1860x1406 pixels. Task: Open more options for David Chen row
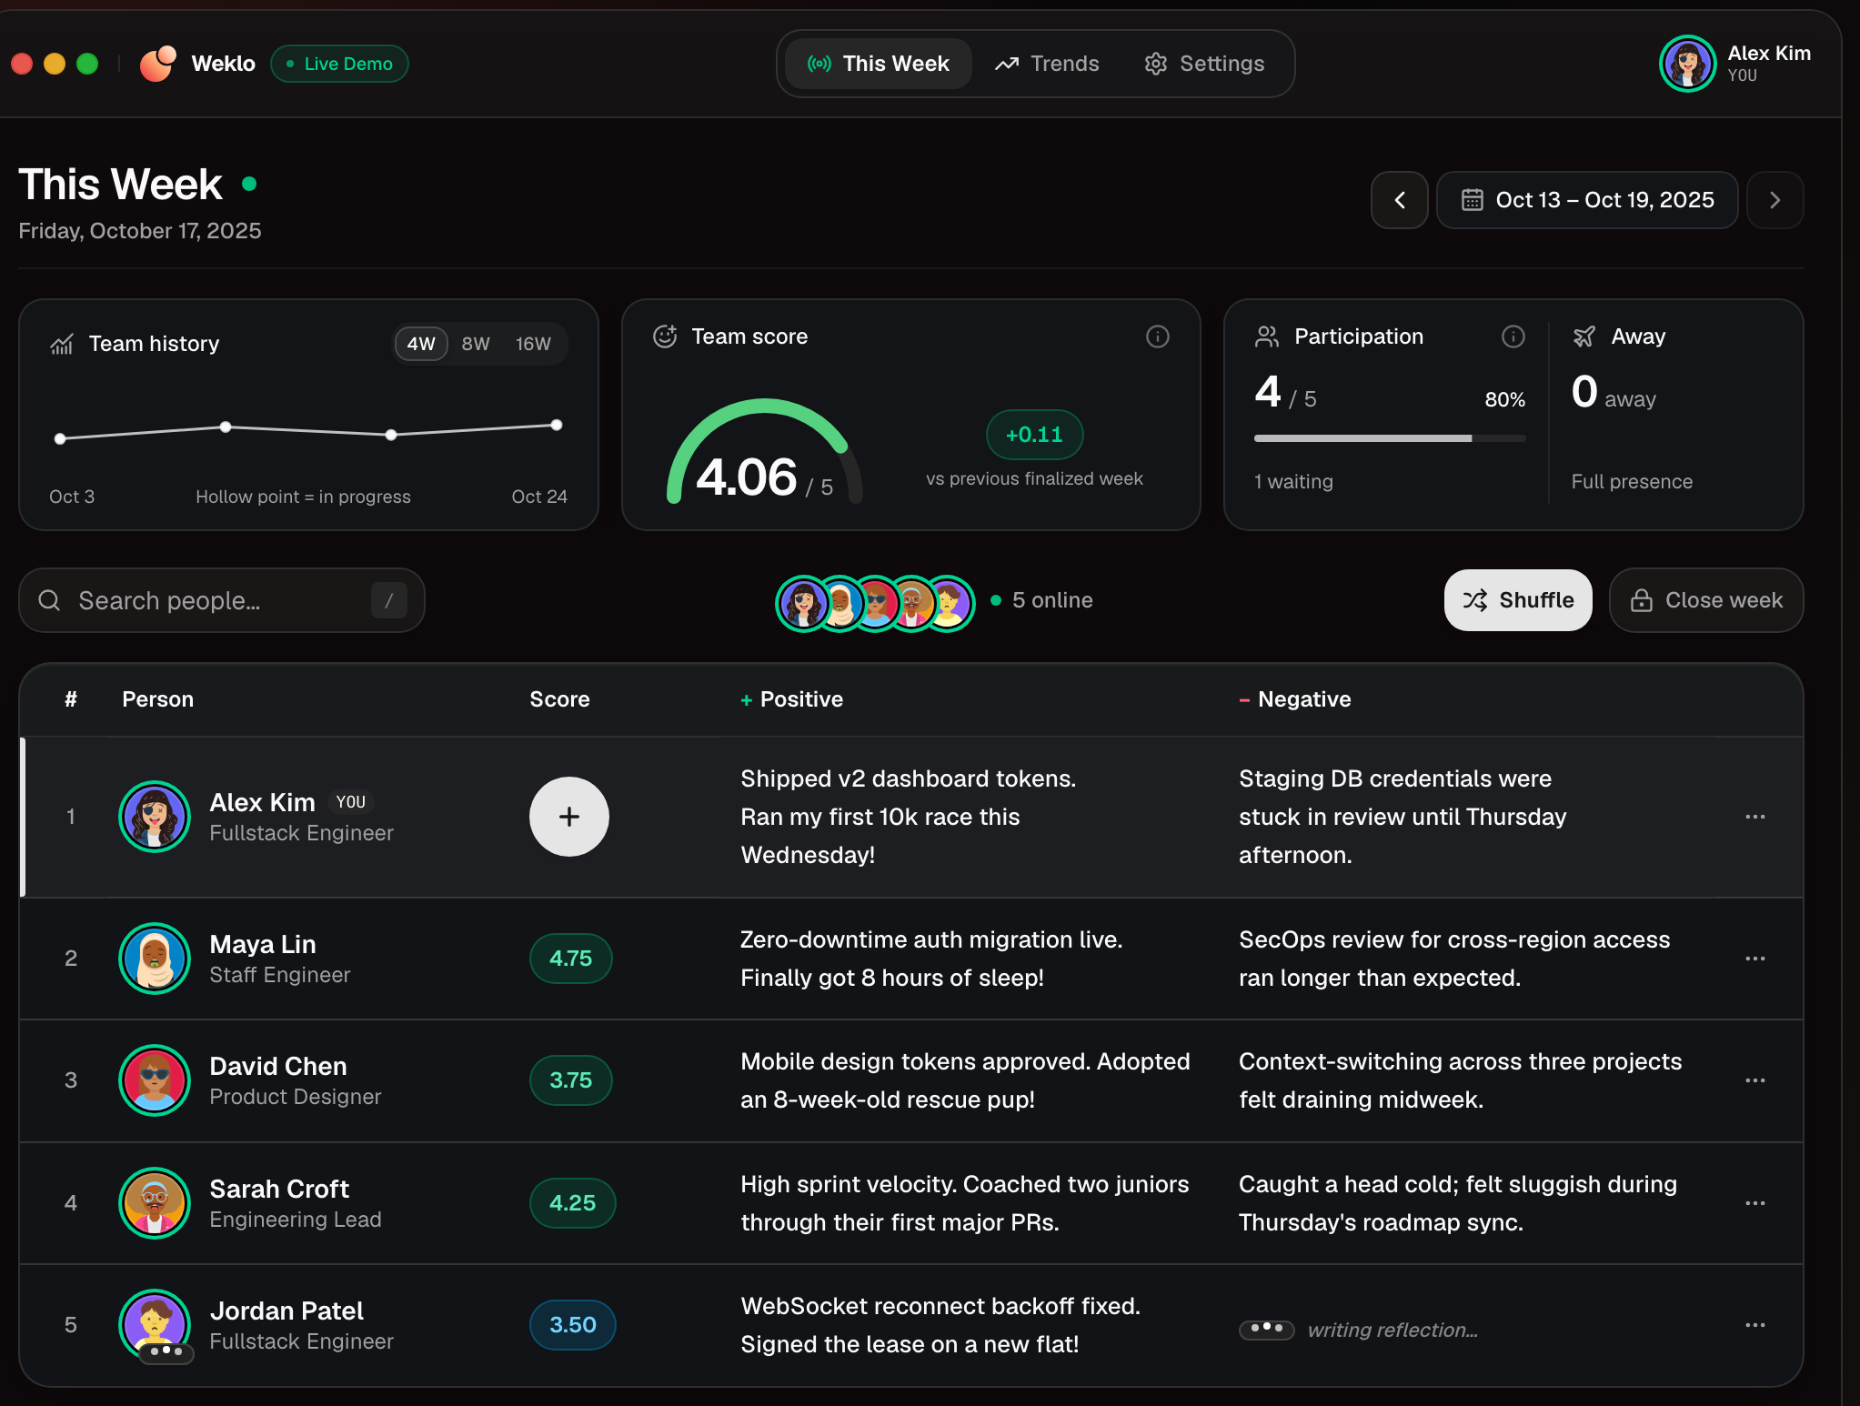(1755, 1080)
